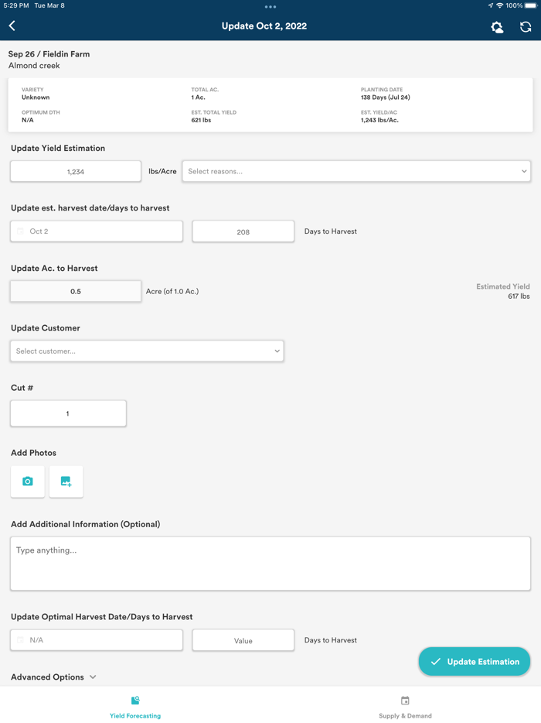Tap the Estimated Yield 617 lbs value

click(519, 296)
